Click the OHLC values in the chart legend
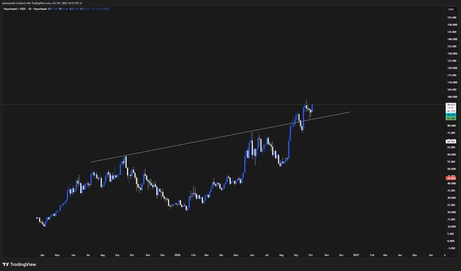 (x=79, y=9)
